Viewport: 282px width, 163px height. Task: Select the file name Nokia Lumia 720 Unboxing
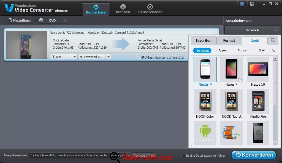pyautogui.click(x=97, y=33)
